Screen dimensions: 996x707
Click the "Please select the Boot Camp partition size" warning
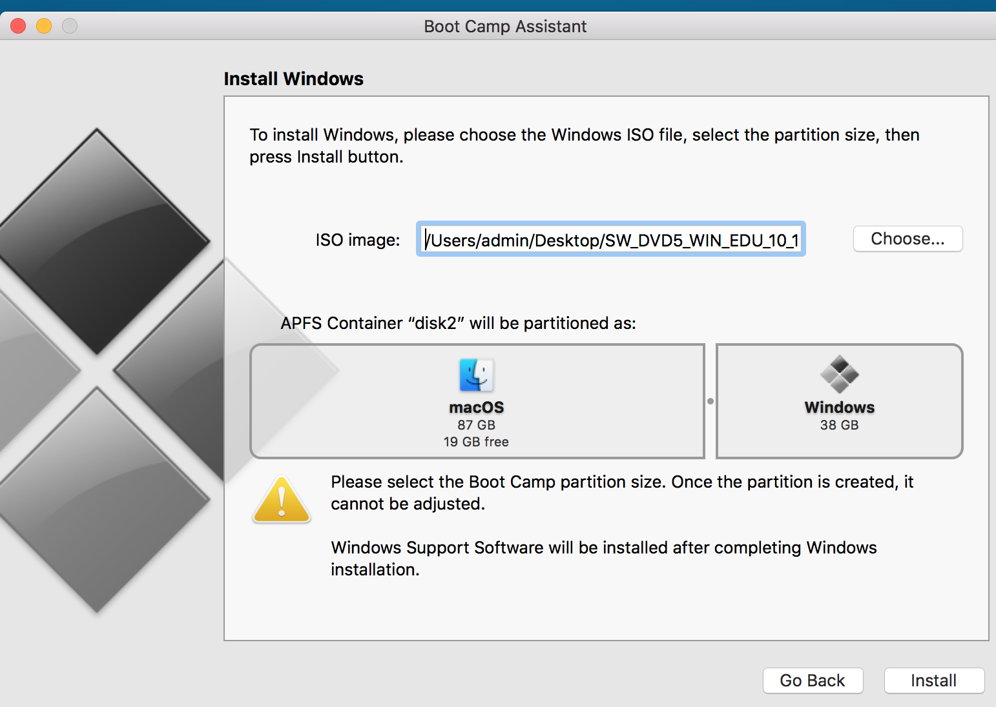tap(622, 493)
